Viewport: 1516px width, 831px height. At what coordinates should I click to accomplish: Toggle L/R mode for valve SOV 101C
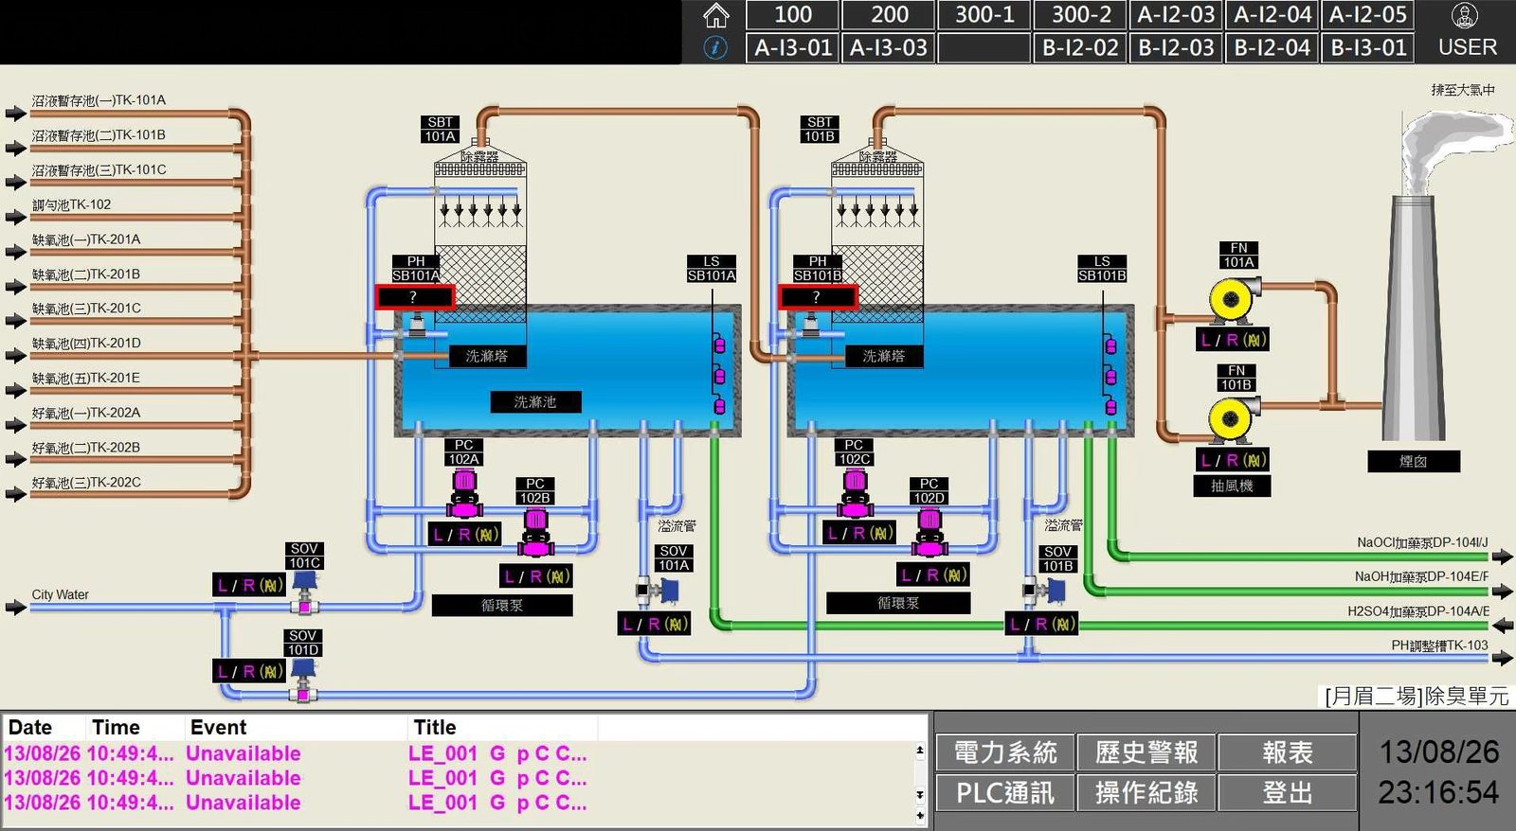coord(249,586)
